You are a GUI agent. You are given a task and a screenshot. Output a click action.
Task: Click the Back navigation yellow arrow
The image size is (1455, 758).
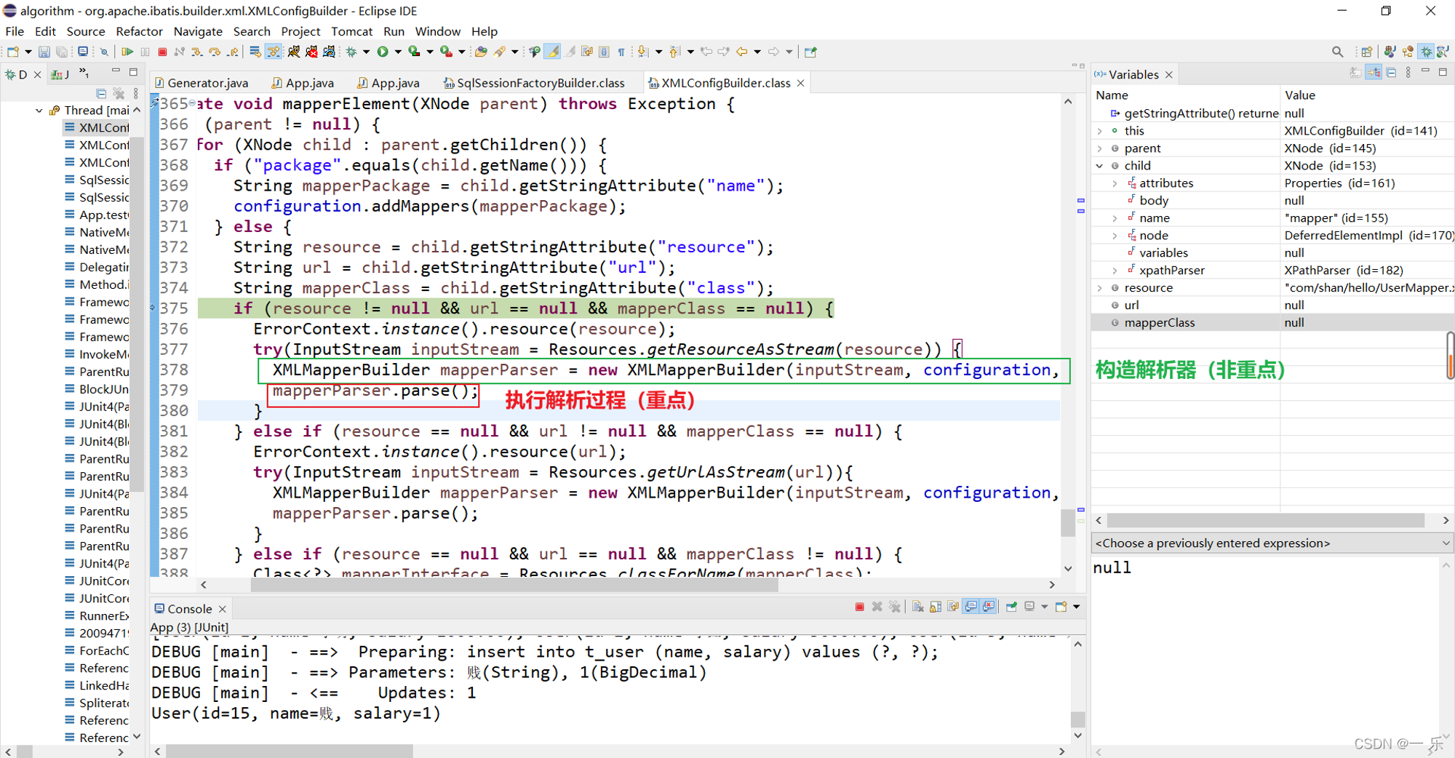click(x=741, y=52)
